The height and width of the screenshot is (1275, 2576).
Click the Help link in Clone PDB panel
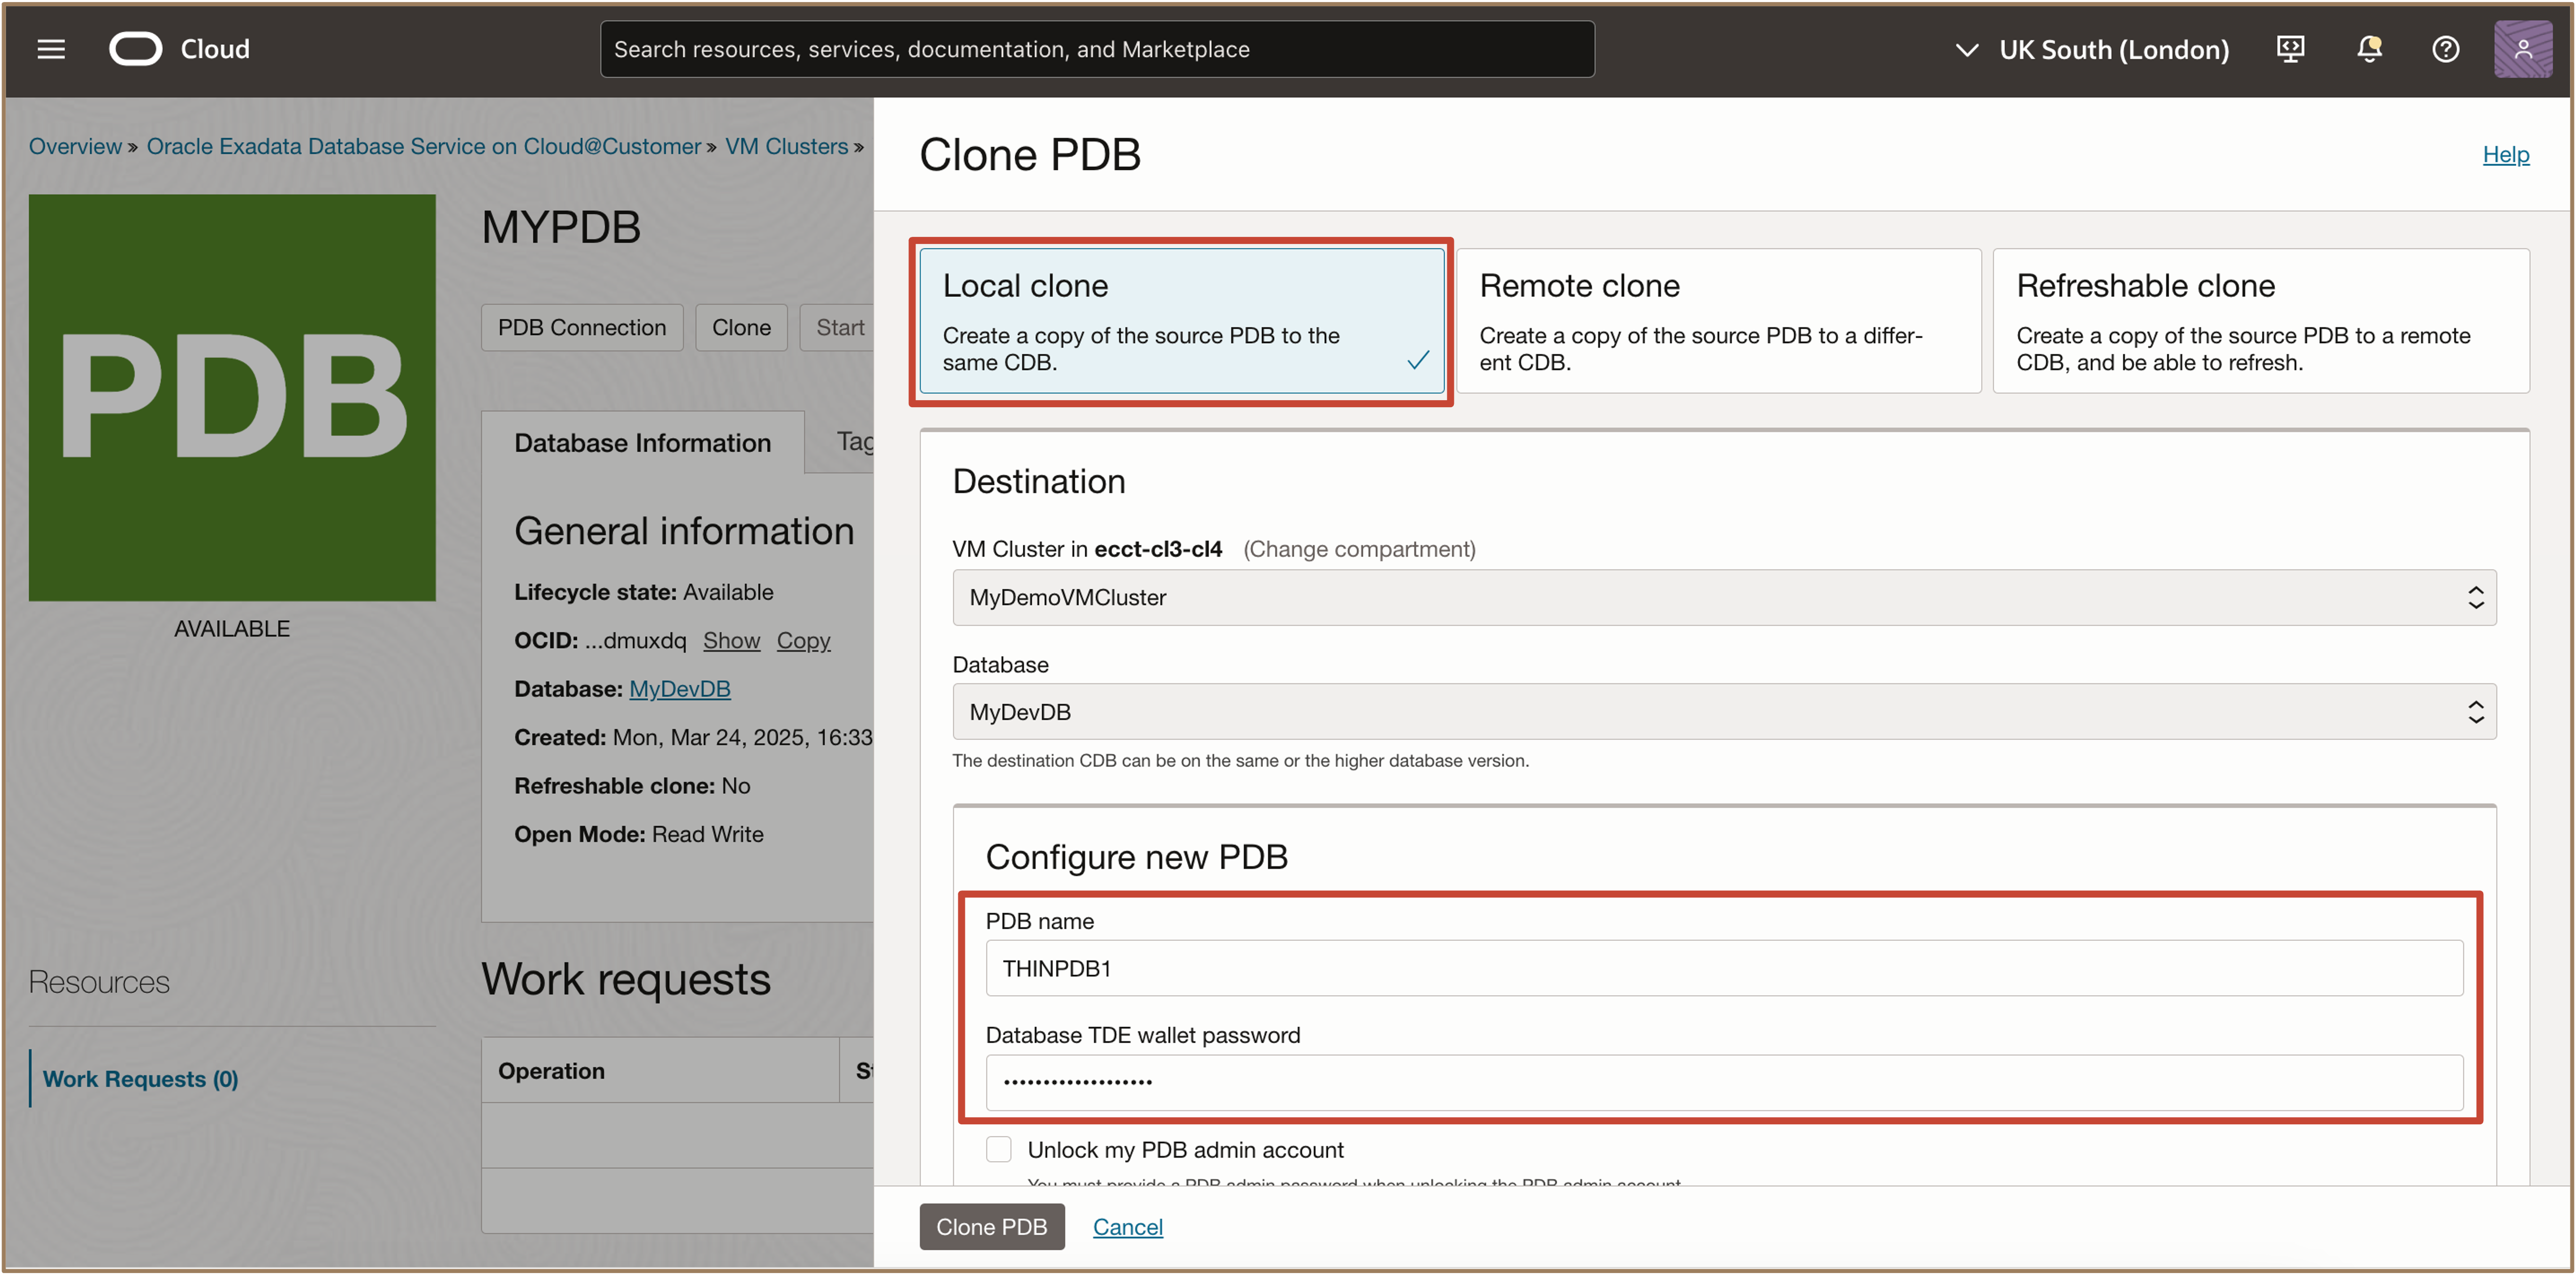pos(2505,154)
